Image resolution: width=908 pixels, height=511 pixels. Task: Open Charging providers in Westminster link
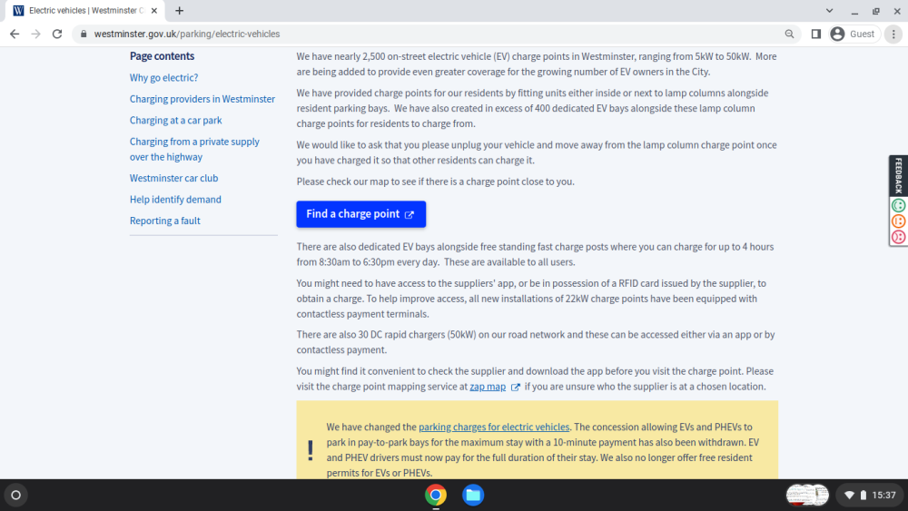[x=202, y=99]
